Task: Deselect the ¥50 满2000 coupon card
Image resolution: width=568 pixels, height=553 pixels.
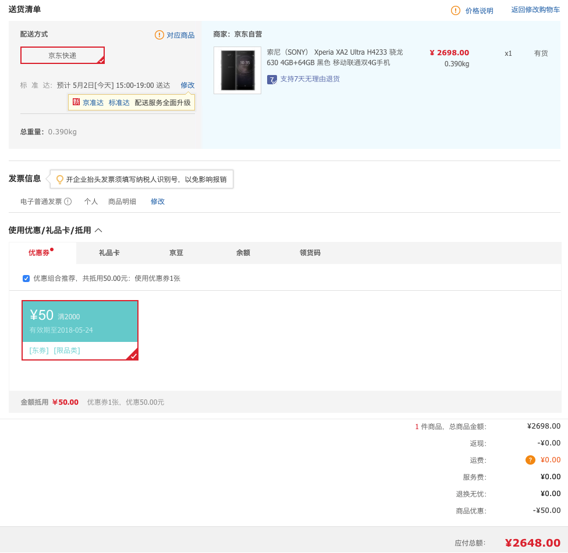Action: pyautogui.click(x=80, y=330)
